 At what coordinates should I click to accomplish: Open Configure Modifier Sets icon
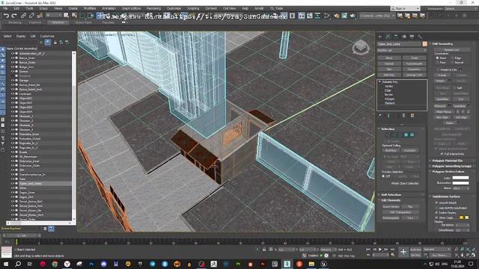coord(412,116)
